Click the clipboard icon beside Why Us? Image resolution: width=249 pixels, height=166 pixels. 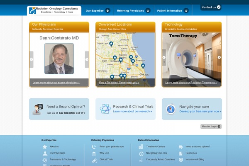94,154
